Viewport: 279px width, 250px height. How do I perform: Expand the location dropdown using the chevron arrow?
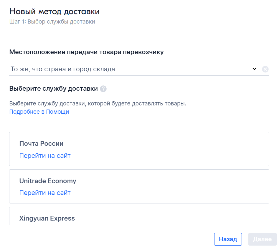pyautogui.click(x=255, y=69)
